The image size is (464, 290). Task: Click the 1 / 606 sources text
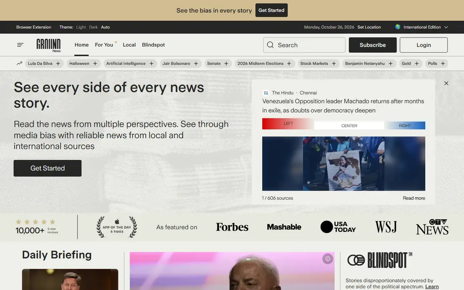(x=277, y=198)
